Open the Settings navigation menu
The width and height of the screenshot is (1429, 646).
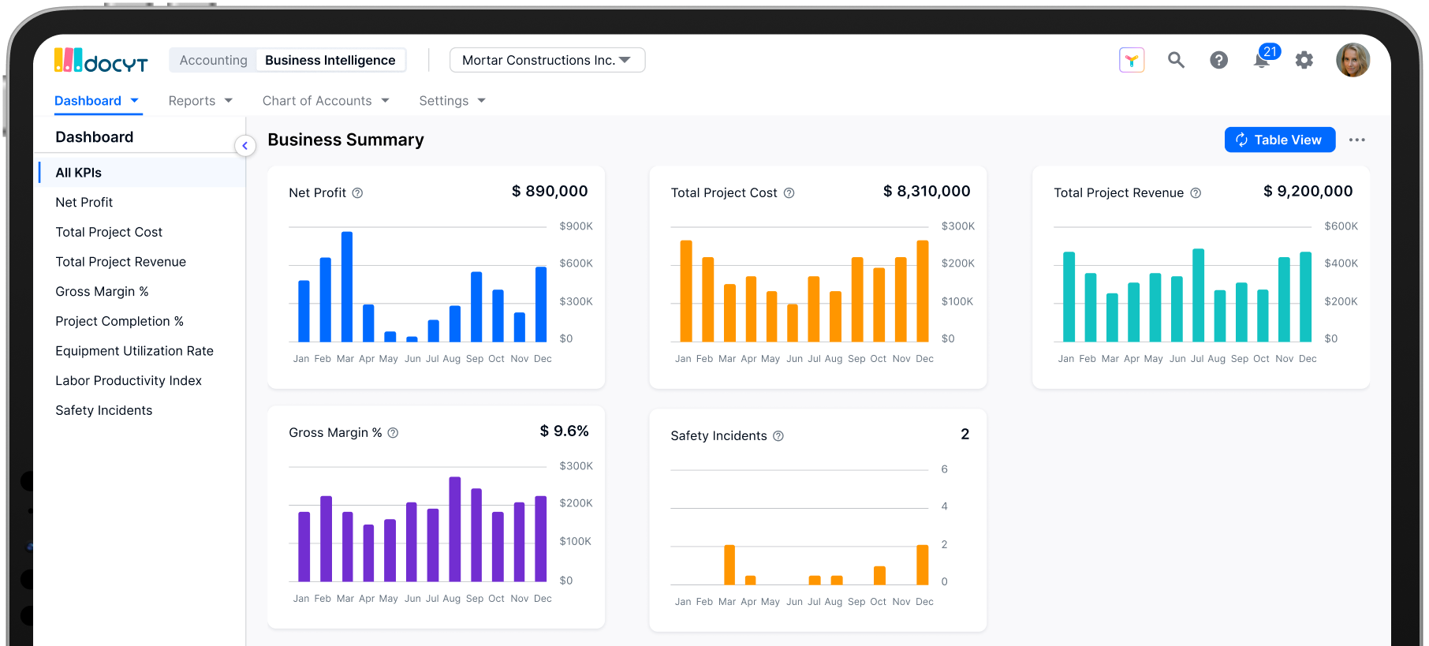pyautogui.click(x=452, y=101)
